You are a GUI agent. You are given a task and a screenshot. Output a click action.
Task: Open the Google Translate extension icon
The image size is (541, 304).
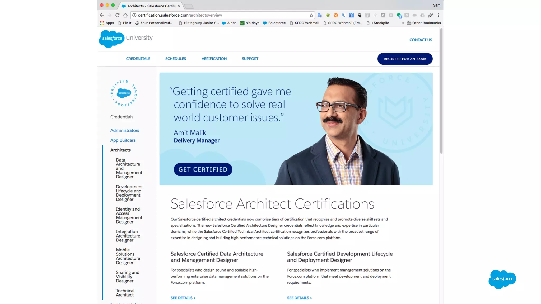point(320,15)
